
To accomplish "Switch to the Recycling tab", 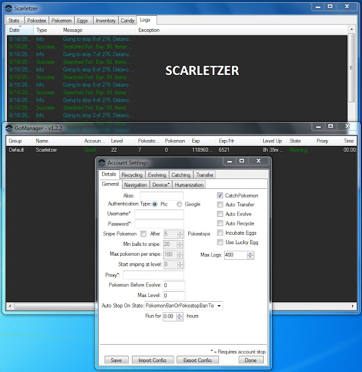I will [x=132, y=175].
